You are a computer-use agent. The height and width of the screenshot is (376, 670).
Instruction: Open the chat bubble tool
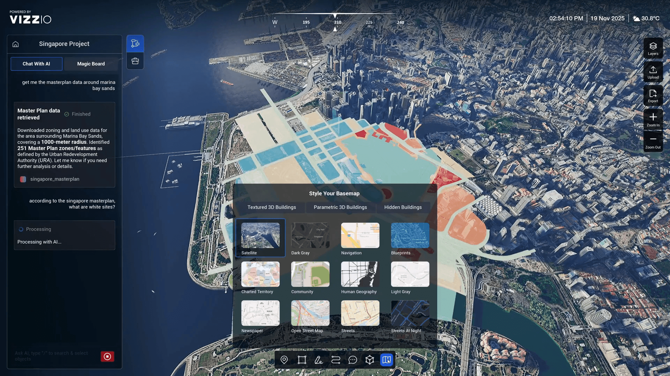point(352,360)
